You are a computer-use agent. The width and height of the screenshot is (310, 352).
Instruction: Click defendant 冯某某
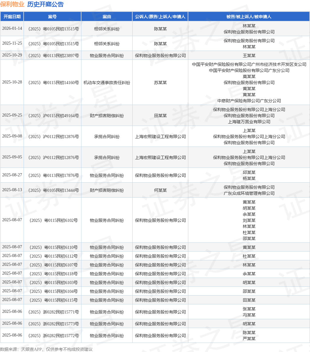tap(249, 315)
